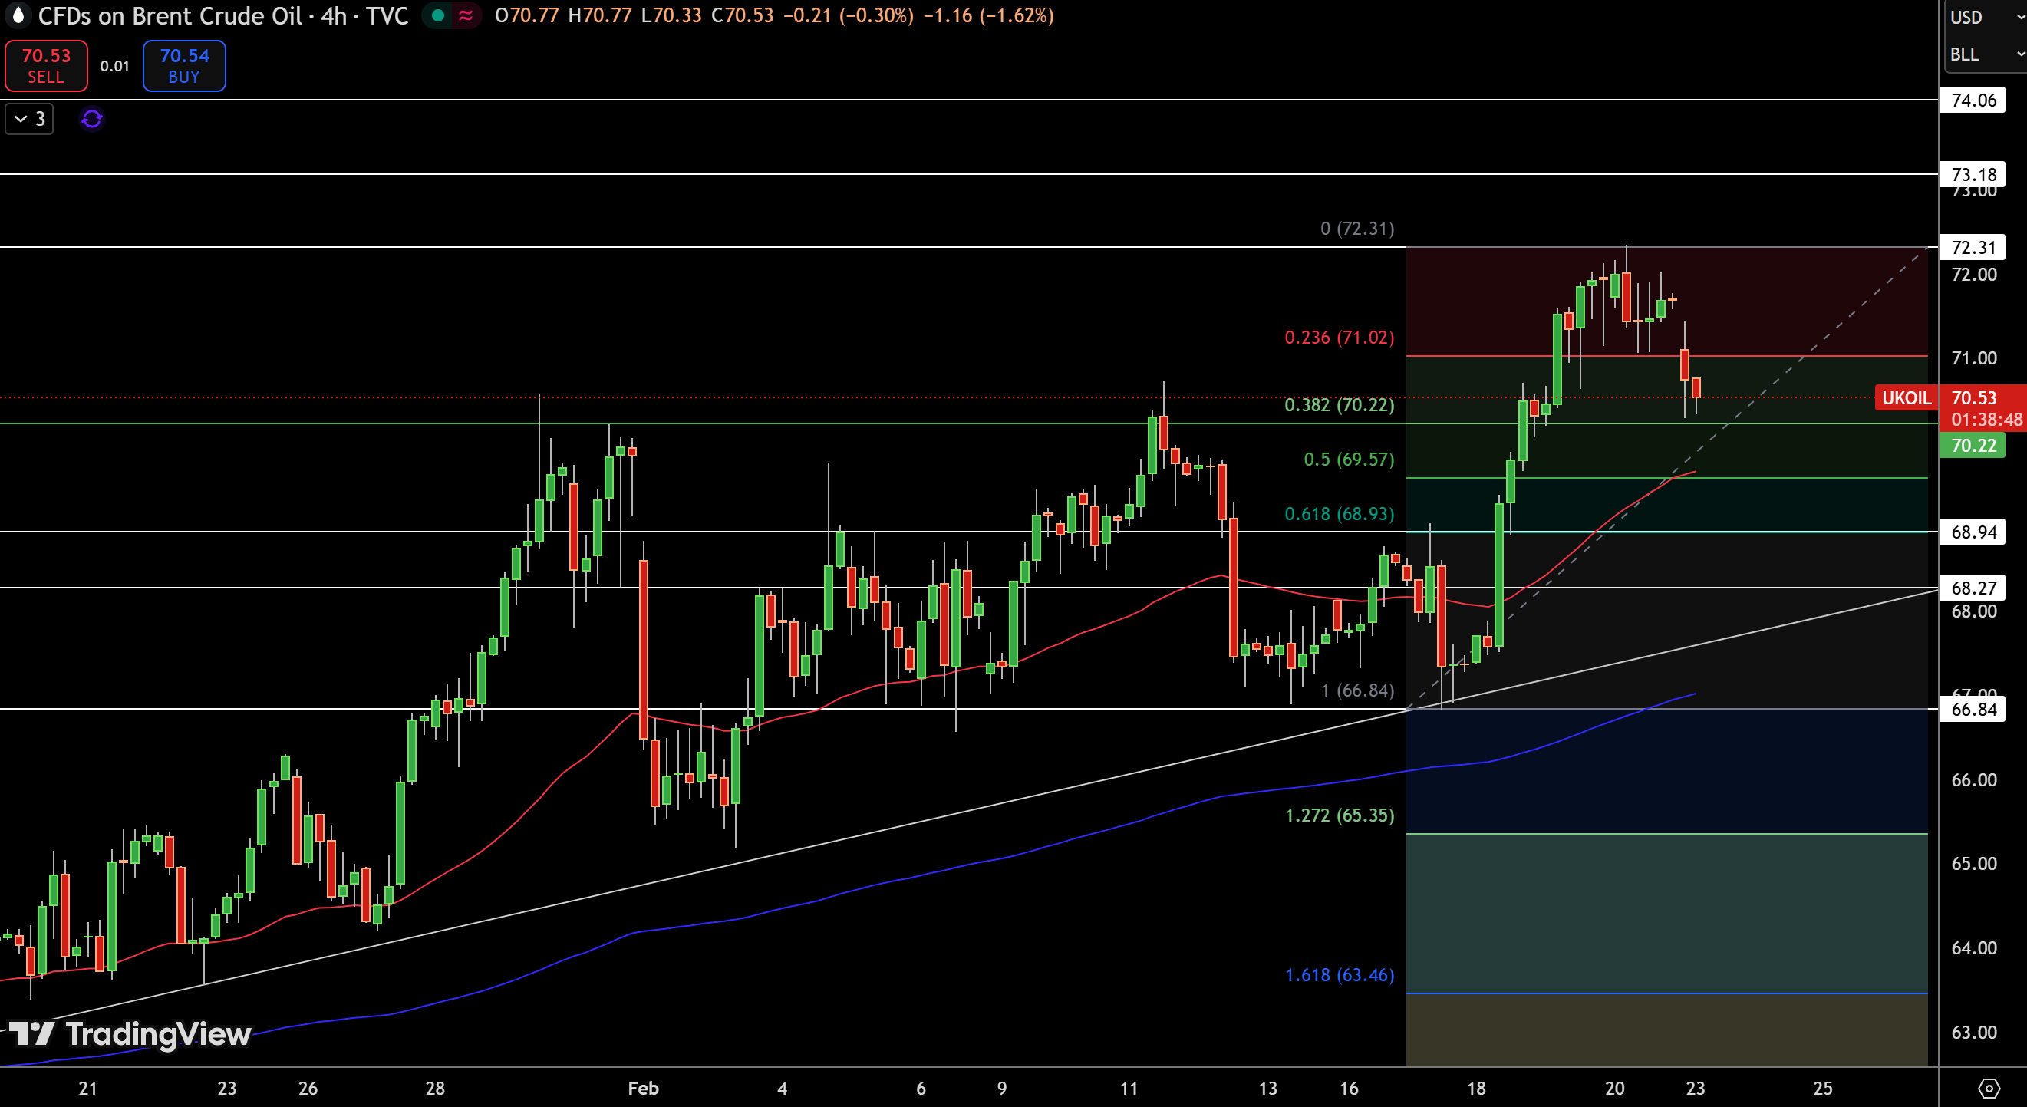Click the green 70.22 price label
This screenshot has height=1107, width=2027.
coord(1973,445)
